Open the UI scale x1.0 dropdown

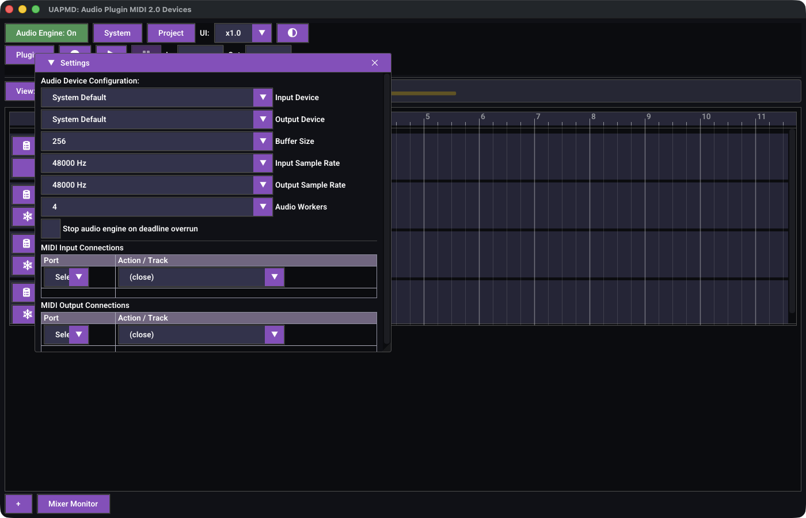(x=242, y=33)
